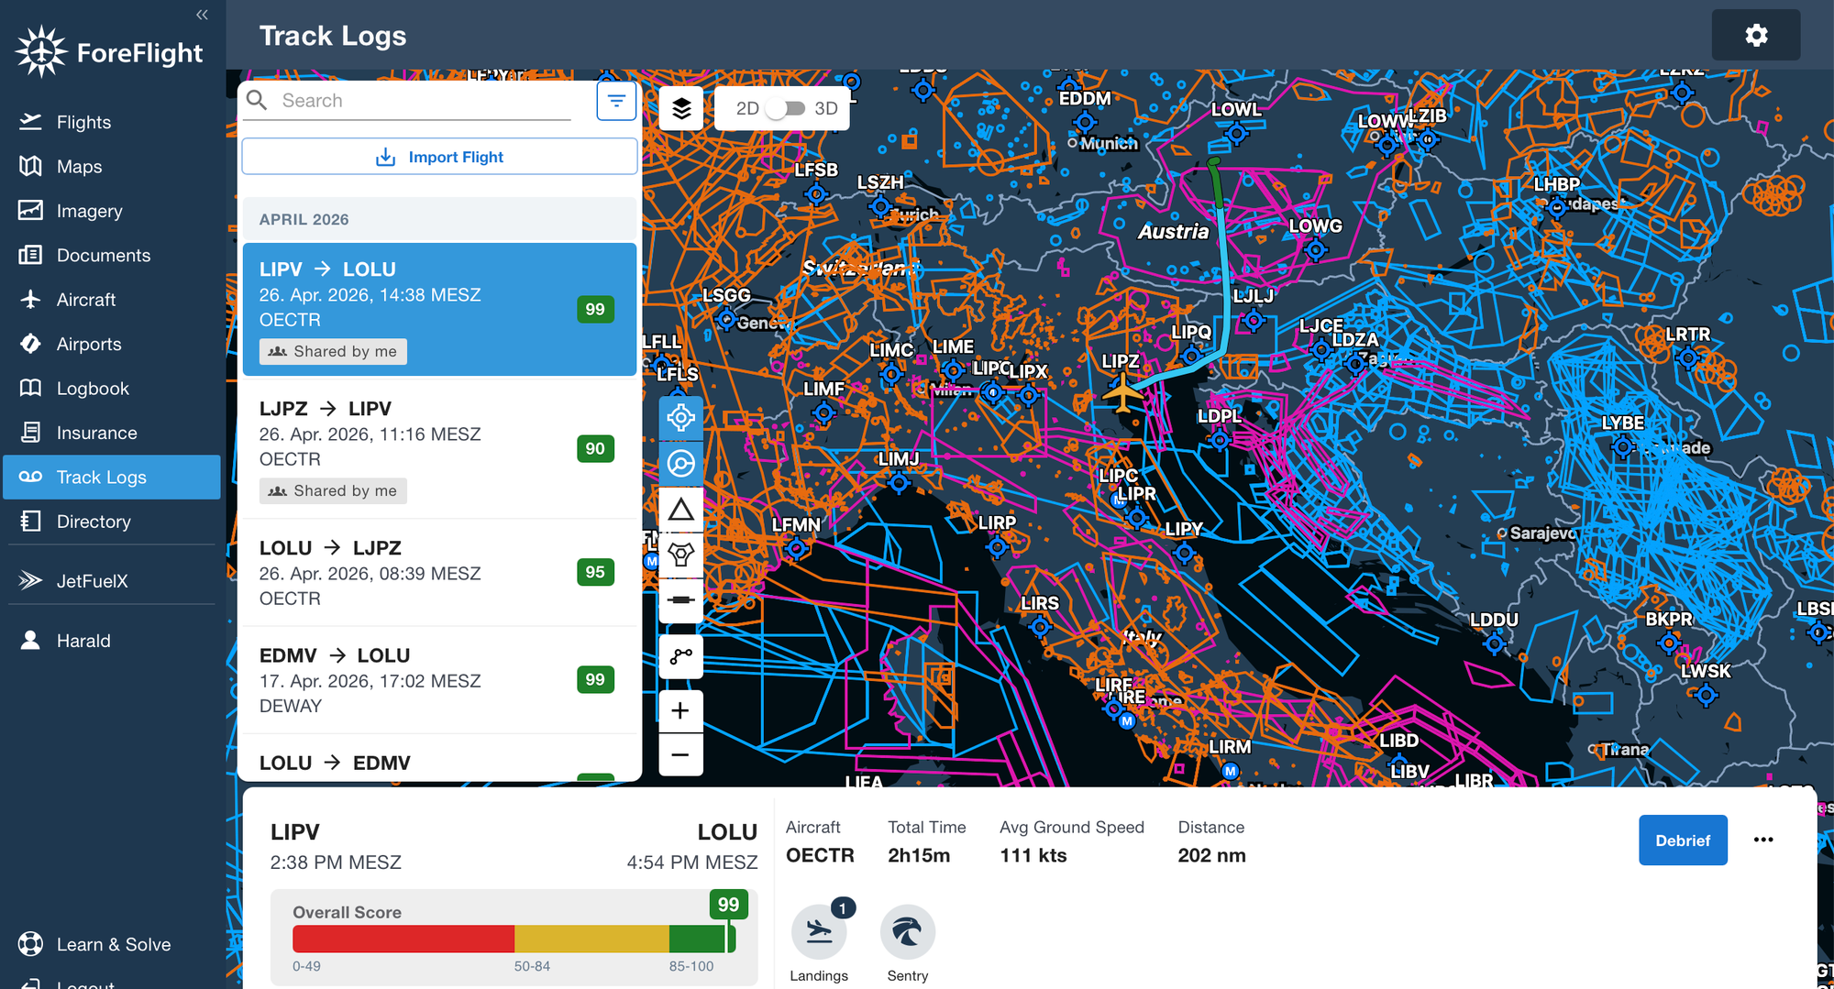Select the 3D label on the toggle

coord(826,108)
